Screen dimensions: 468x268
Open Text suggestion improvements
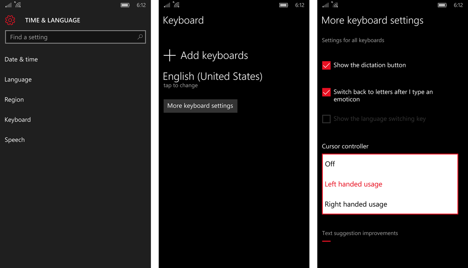coord(360,233)
